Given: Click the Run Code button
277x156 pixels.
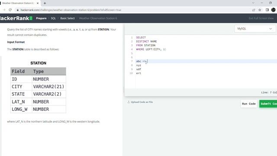Looking at the screenshot, I should coord(249,104).
